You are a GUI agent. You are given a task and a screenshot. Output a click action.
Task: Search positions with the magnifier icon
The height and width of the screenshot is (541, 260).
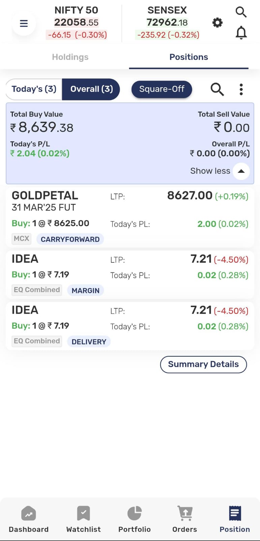pyautogui.click(x=217, y=89)
